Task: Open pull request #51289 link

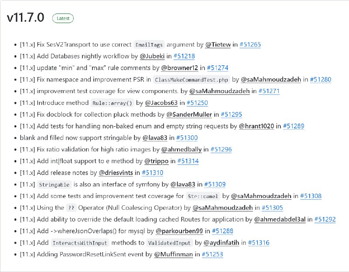Action: pos(294,126)
